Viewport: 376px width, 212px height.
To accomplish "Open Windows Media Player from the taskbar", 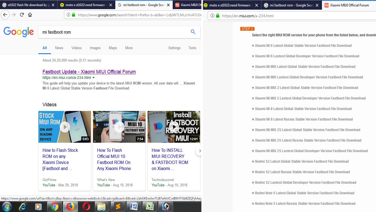I will (38, 206).
